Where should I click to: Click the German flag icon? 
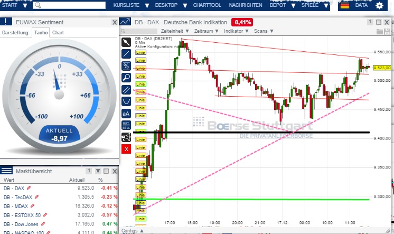coord(345,5)
